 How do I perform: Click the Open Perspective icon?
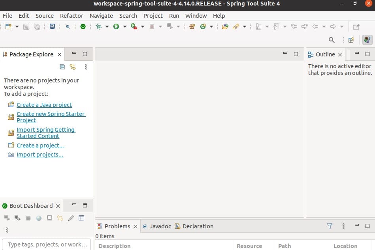[x=351, y=40]
